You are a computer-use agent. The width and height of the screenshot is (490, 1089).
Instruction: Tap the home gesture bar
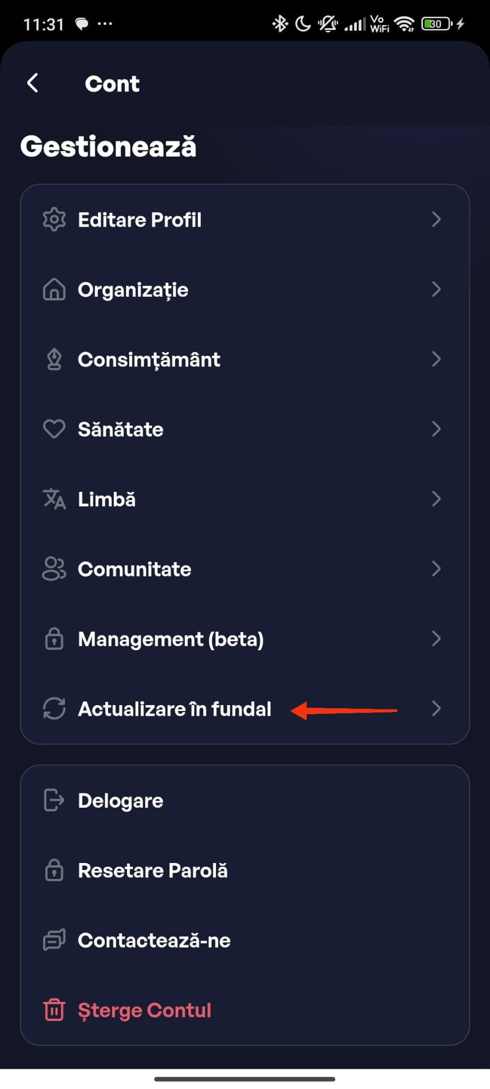[245, 1079]
